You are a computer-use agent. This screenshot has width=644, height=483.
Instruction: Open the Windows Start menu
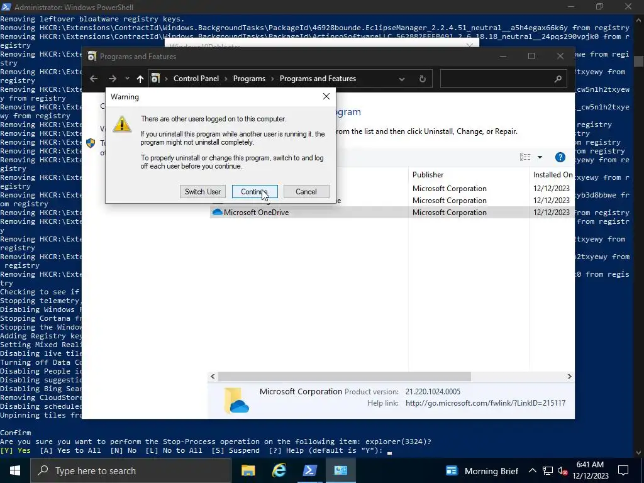point(15,470)
